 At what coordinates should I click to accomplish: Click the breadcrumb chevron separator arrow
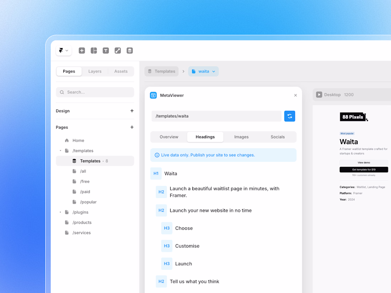pyautogui.click(x=183, y=71)
